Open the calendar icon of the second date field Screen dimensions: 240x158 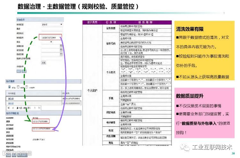61,50
